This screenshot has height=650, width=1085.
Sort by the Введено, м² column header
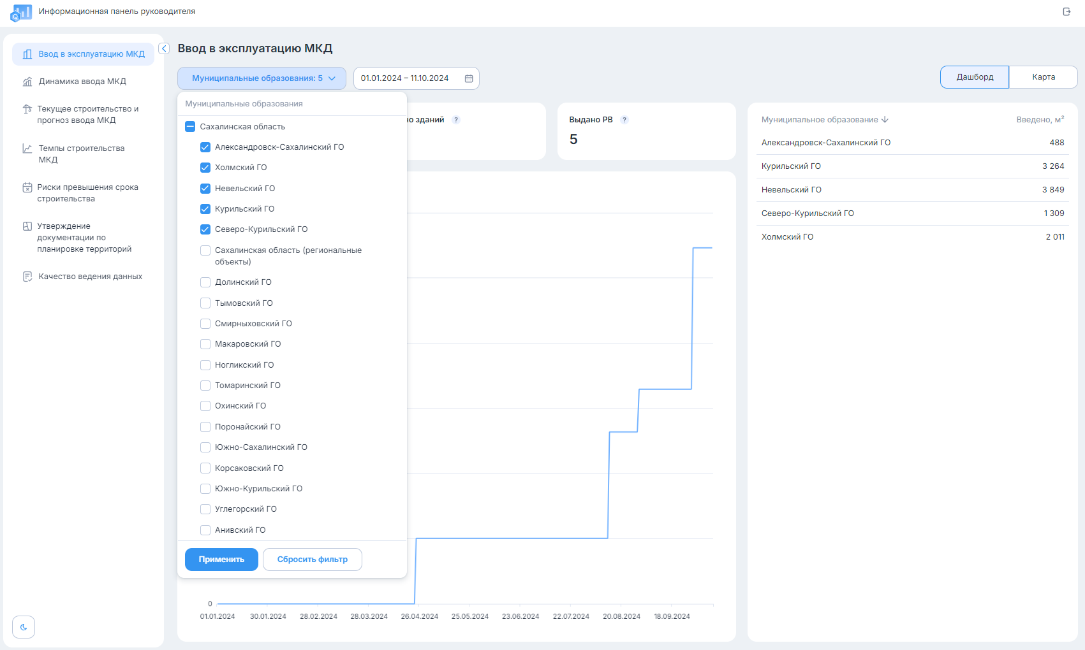coord(1040,120)
